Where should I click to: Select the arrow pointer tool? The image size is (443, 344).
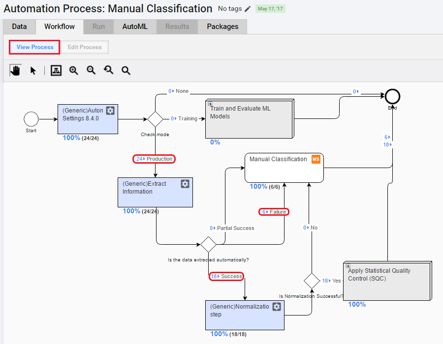[x=33, y=70]
